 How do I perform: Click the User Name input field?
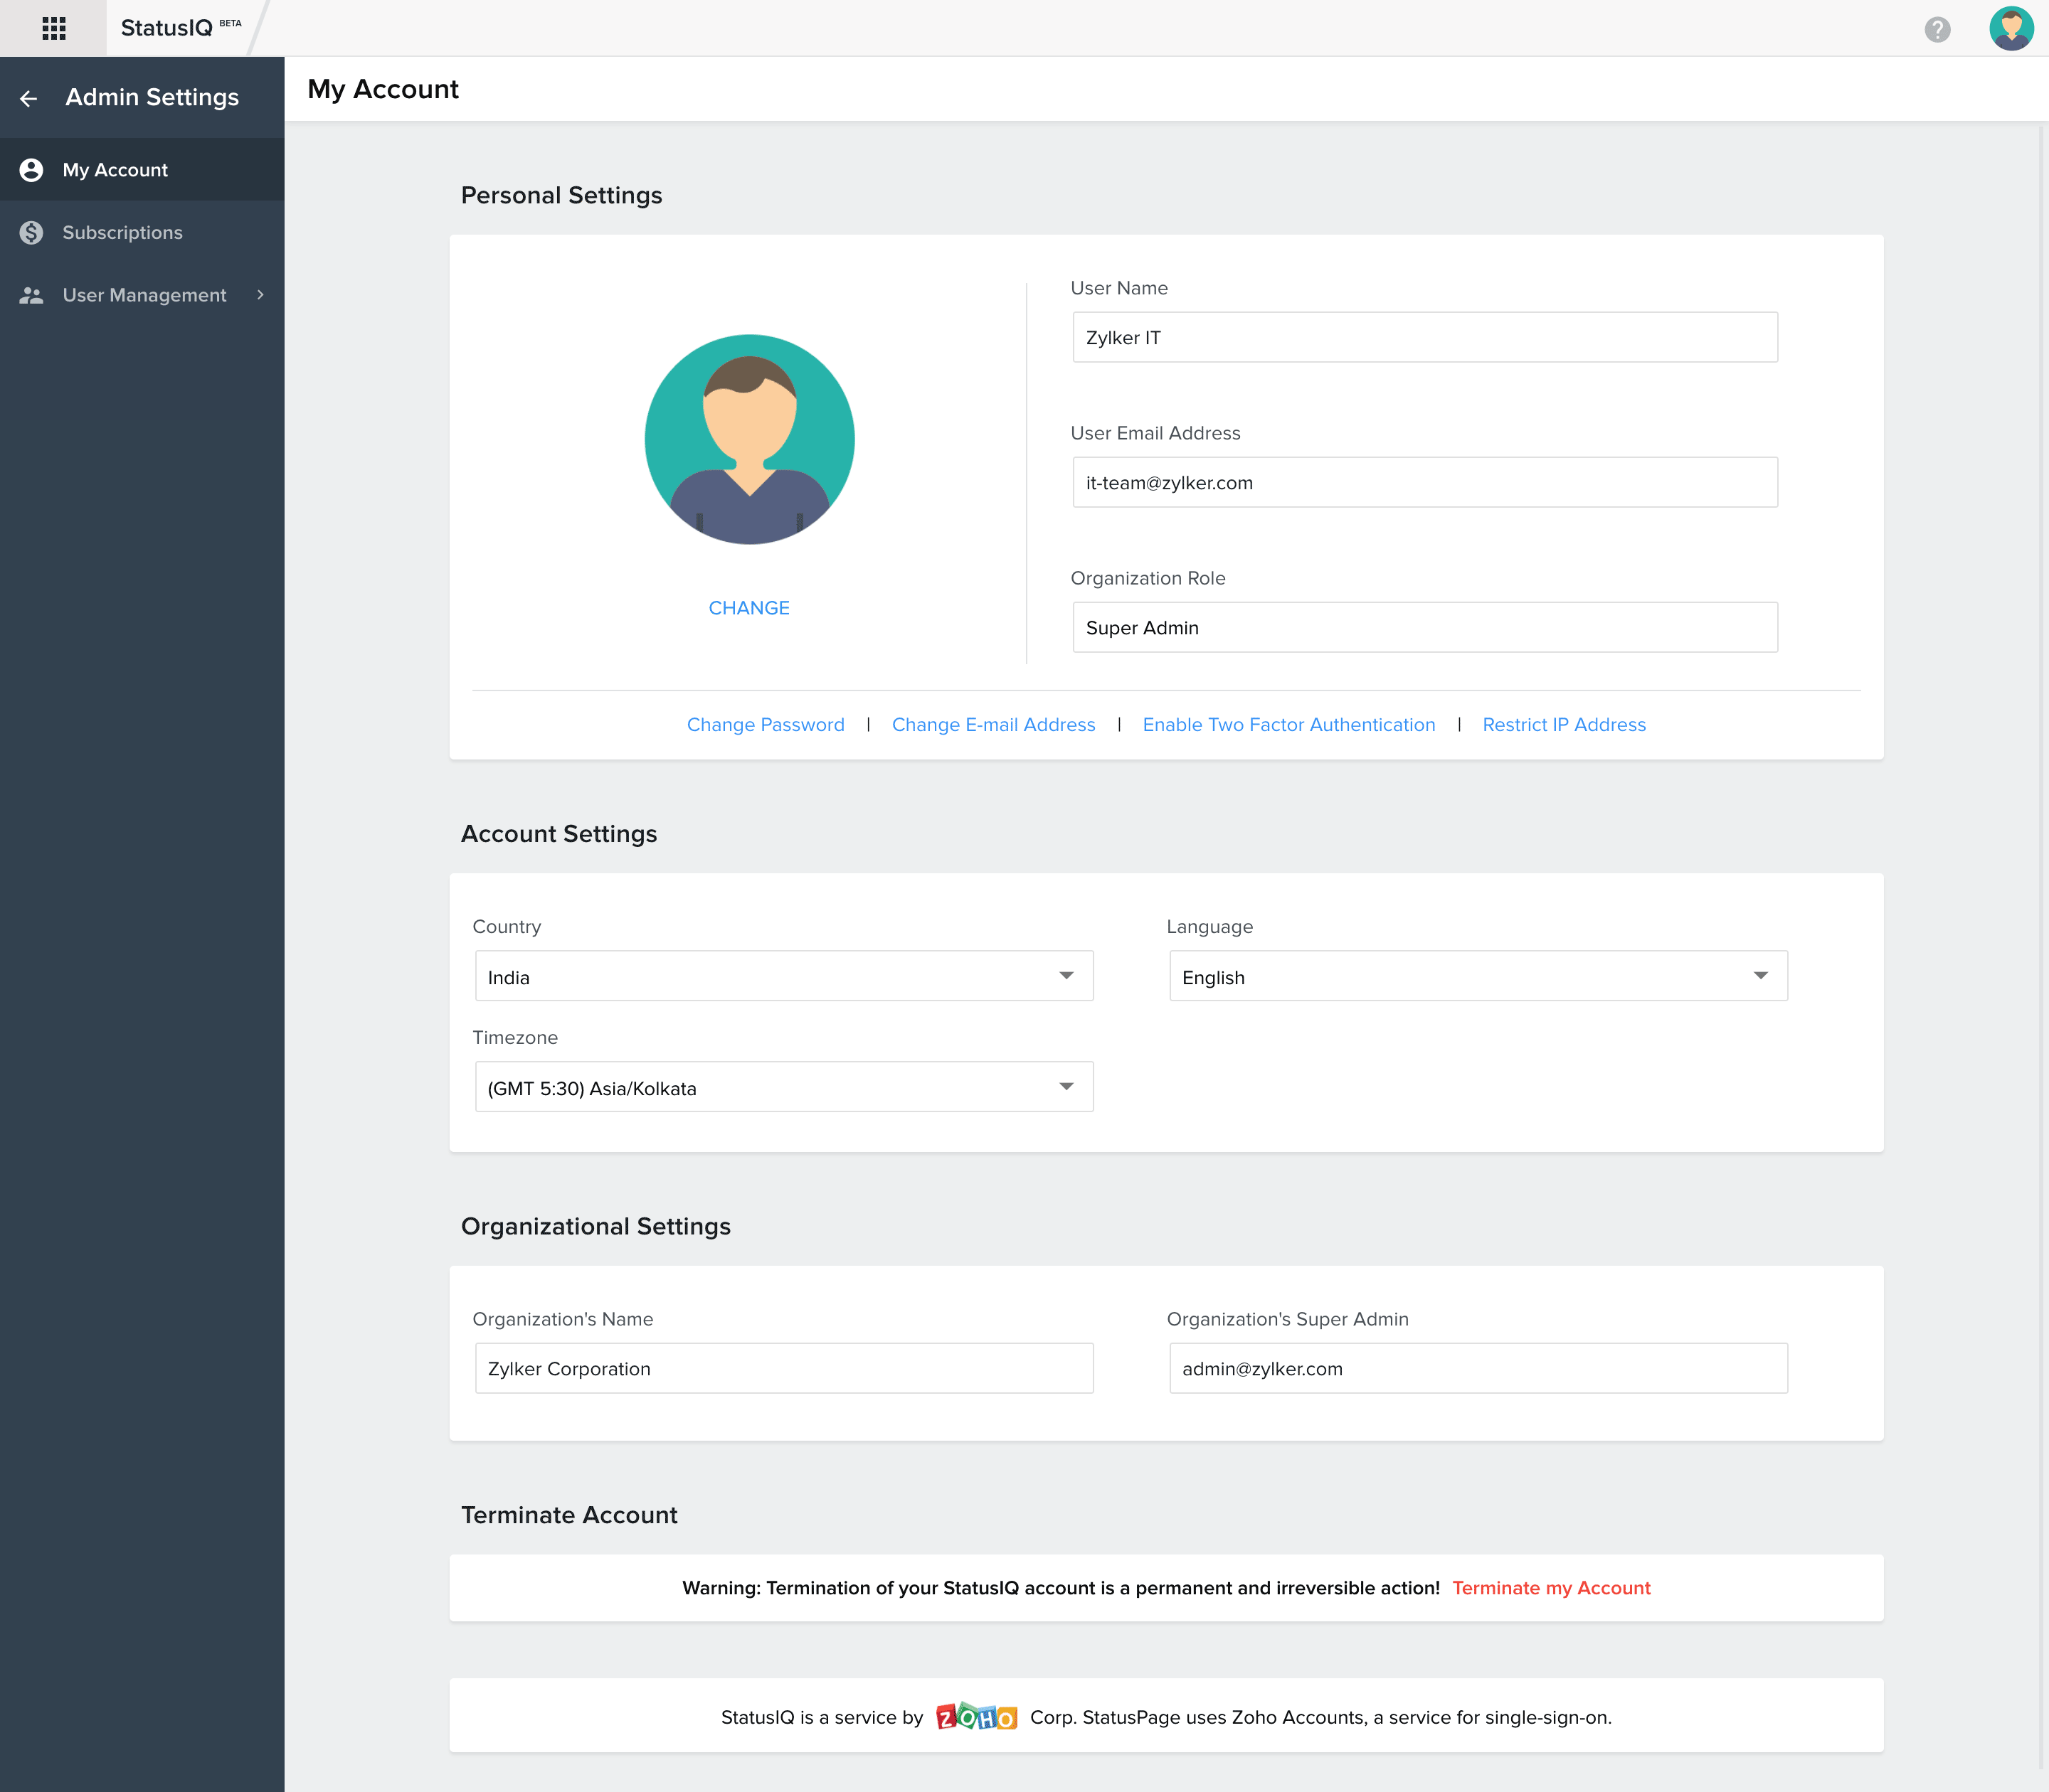pyautogui.click(x=1424, y=338)
